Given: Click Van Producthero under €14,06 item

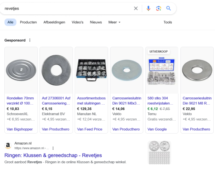Looking at the screenshot, I should coord(126,129).
